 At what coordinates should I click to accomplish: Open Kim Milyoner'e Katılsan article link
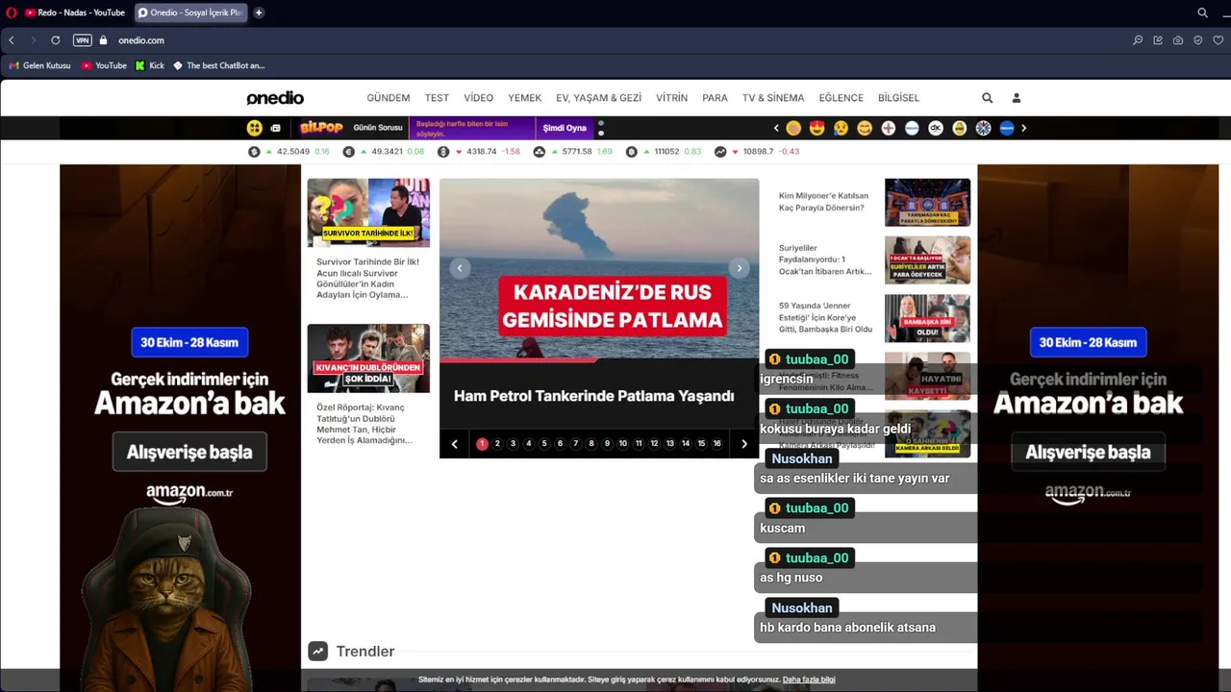(823, 202)
